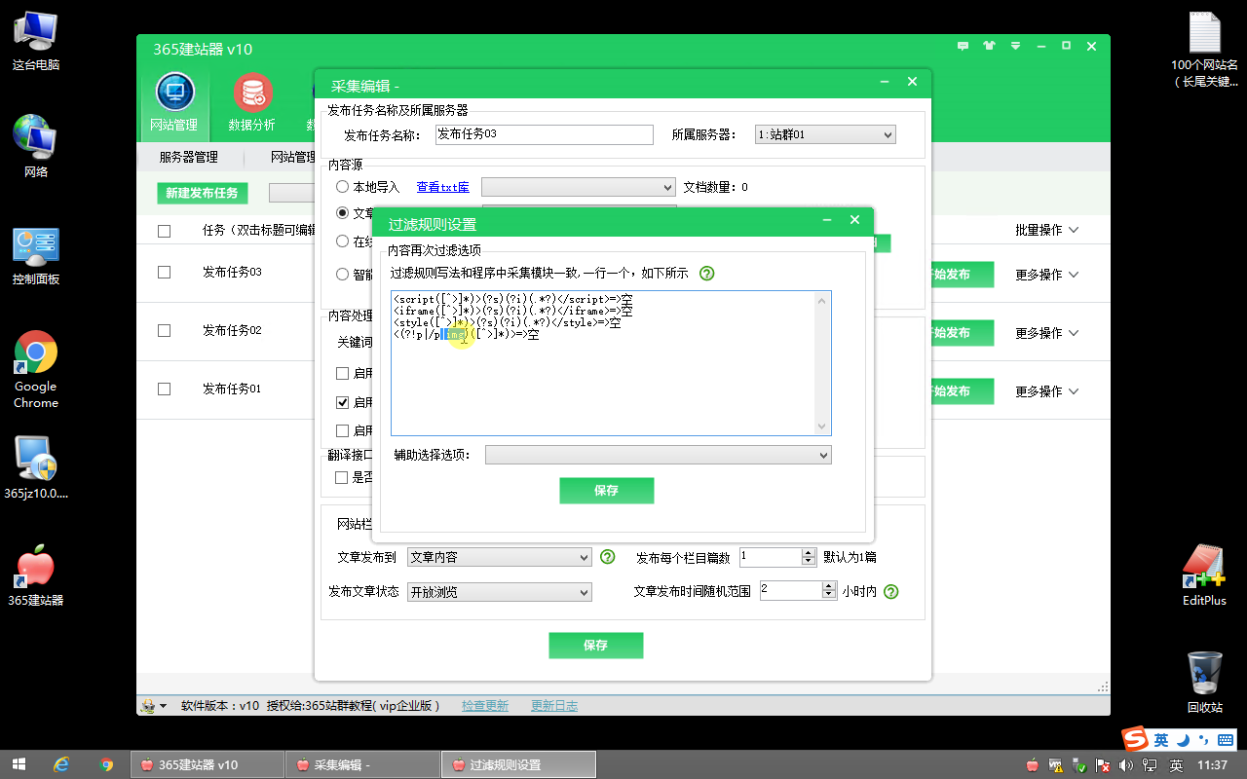
Task: Switch to 过滤规则设置 taskbar window
Action: [x=518, y=765]
